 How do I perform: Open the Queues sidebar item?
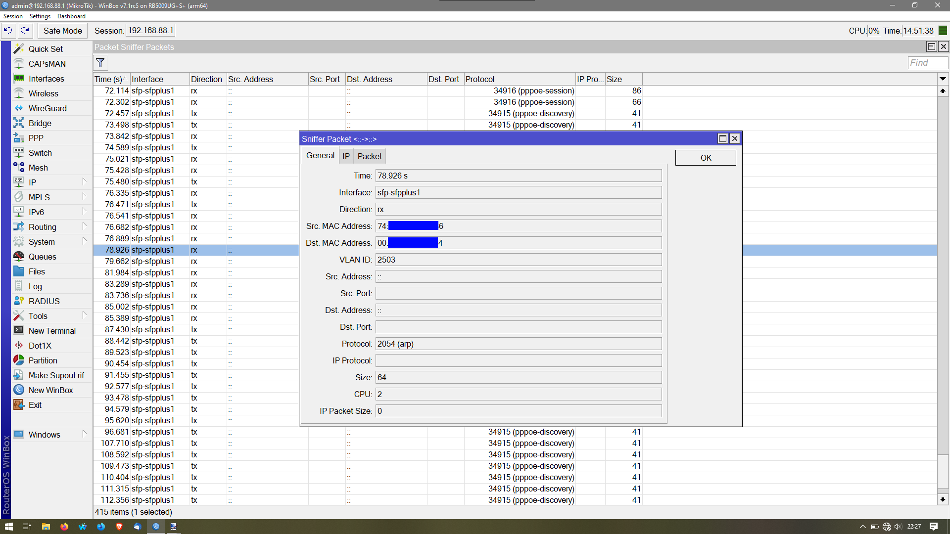coord(43,257)
